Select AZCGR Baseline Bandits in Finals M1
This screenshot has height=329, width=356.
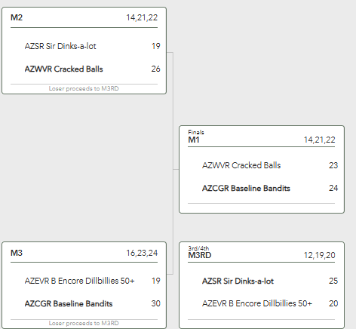(x=246, y=188)
